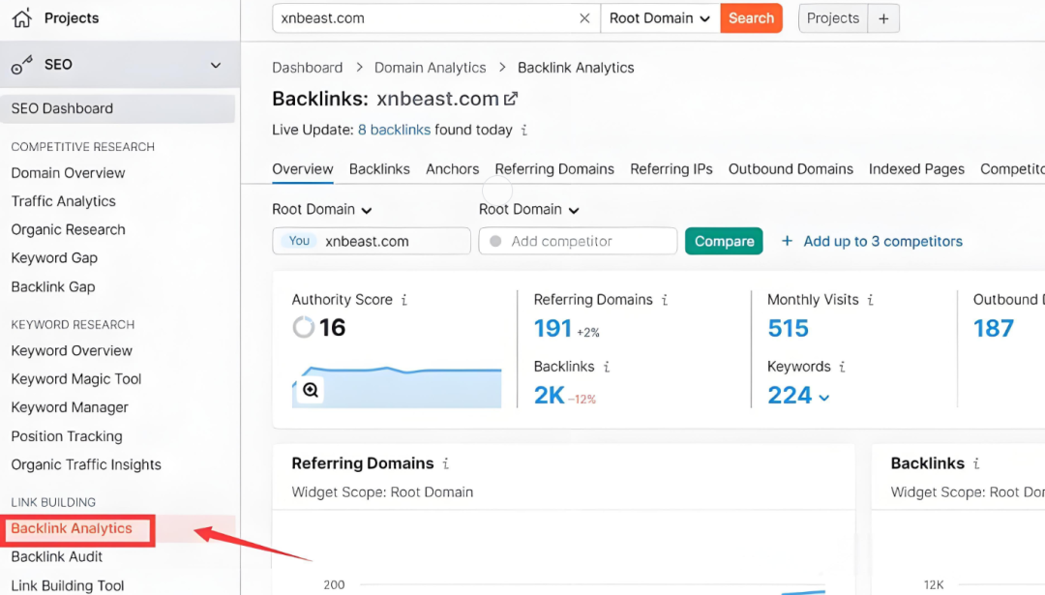1045x595 pixels.
Task: Click the Backlinks value 2K
Action: tap(550, 396)
